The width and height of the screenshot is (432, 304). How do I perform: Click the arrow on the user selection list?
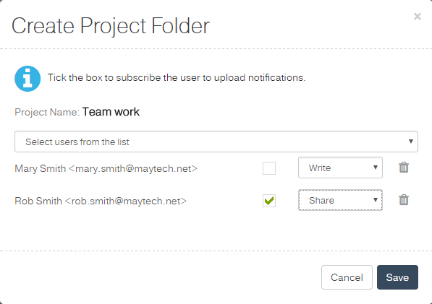[x=410, y=142]
